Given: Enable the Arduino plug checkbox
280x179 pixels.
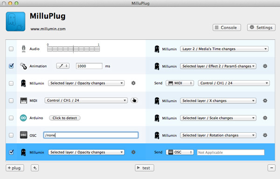Looking at the screenshot, I should pos(11,118).
